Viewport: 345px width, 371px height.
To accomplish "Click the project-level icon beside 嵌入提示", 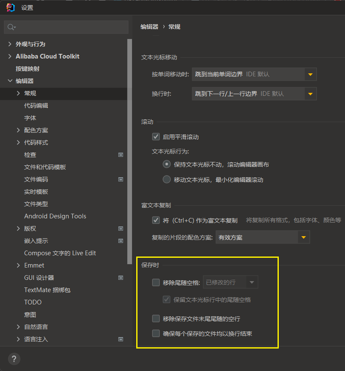I will (x=121, y=241).
